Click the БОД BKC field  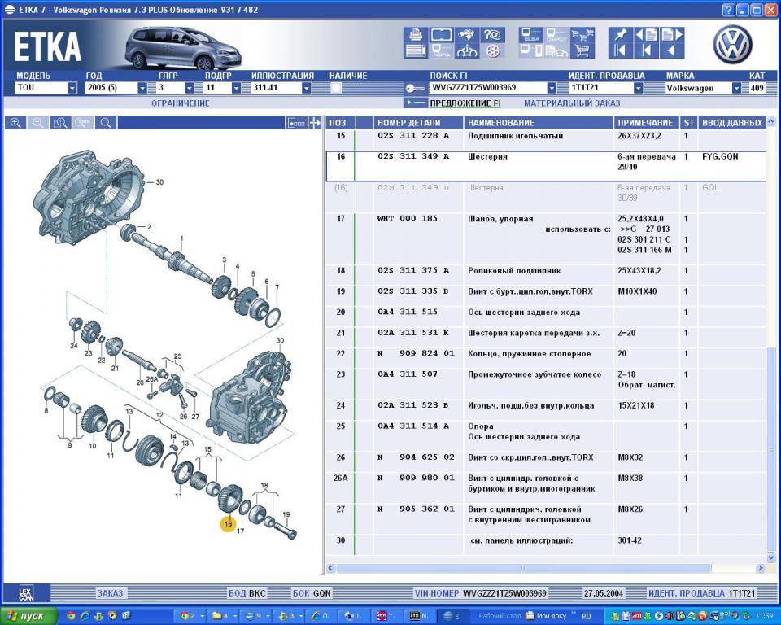coord(247,593)
